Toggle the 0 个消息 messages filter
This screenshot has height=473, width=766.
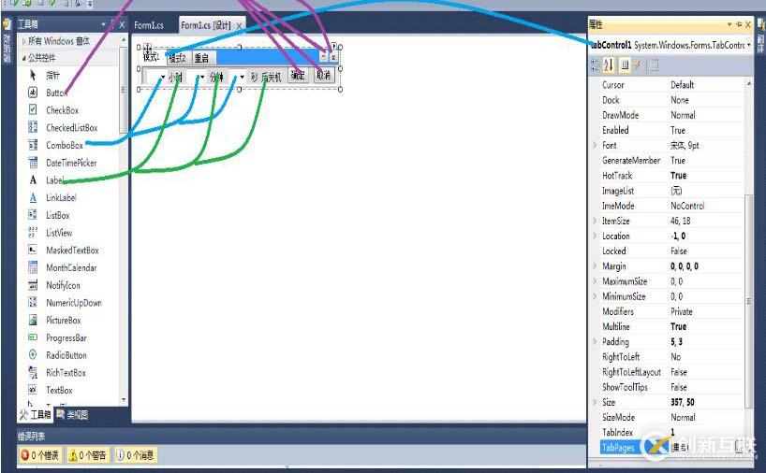pos(136,455)
